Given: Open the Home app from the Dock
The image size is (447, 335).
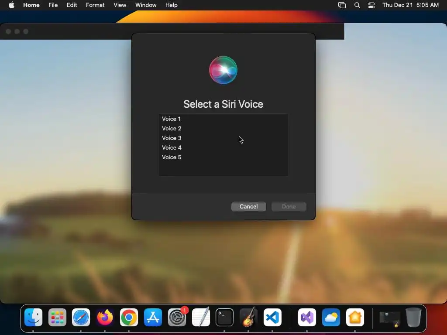Looking at the screenshot, I should point(355,318).
